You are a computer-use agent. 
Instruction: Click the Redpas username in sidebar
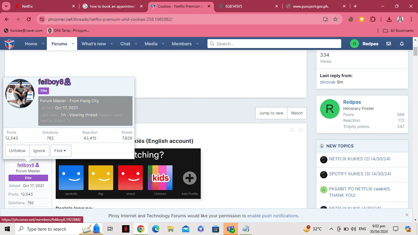click(352, 102)
